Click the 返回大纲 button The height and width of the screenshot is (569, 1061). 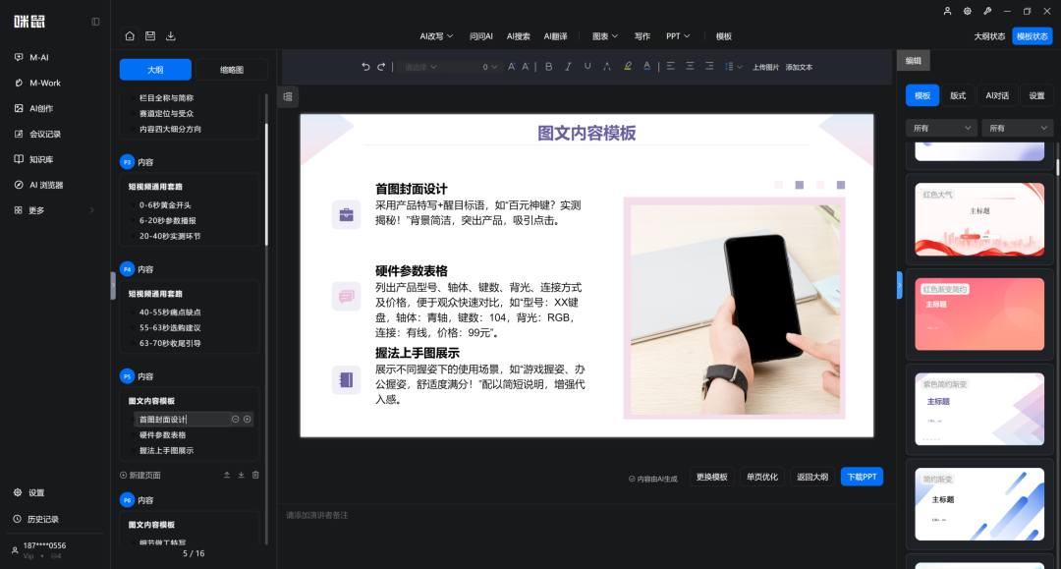point(812,477)
